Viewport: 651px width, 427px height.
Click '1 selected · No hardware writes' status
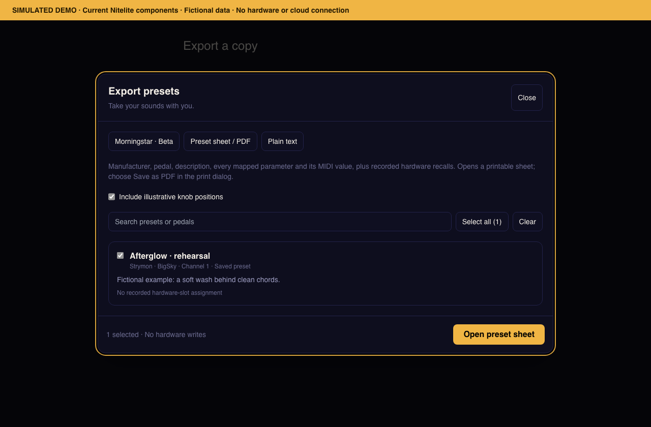156,334
